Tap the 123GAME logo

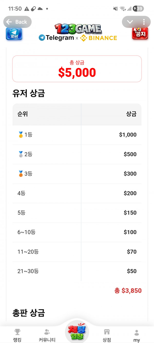click(78, 29)
